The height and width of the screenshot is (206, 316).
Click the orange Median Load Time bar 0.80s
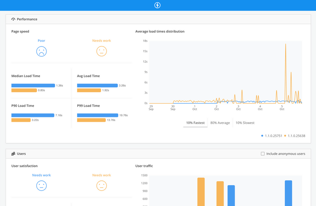point(24,91)
